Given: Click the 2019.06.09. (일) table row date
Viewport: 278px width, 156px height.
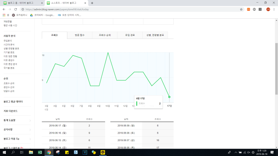Looking at the screenshot, I should (x=126, y=125).
